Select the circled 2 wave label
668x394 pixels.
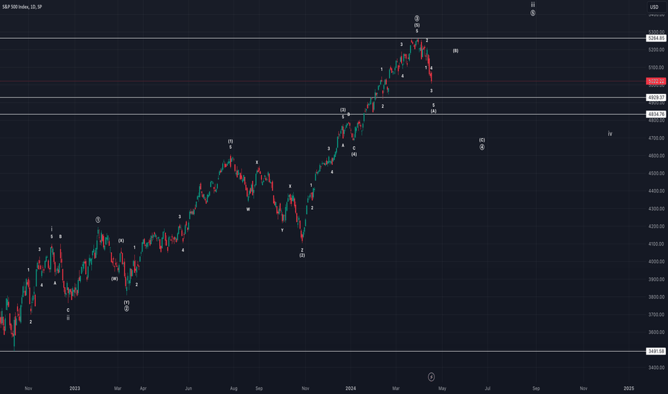127,309
